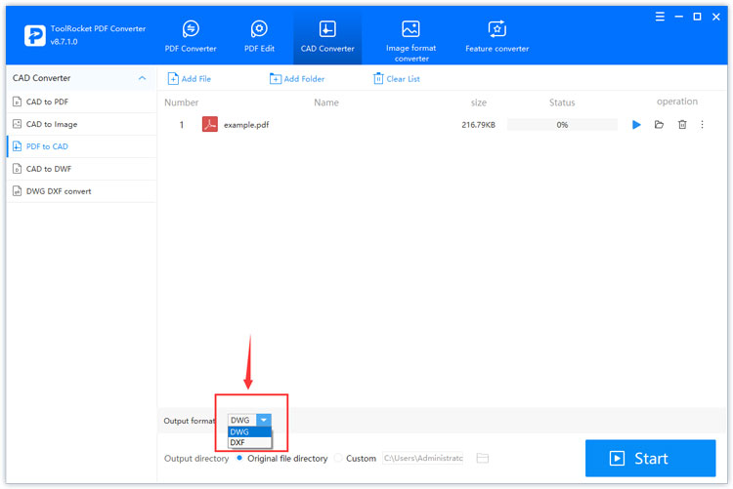The height and width of the screenshot is (489, 733).
Task: Open the Image format converter tab
Action: [x=410, y=41]
